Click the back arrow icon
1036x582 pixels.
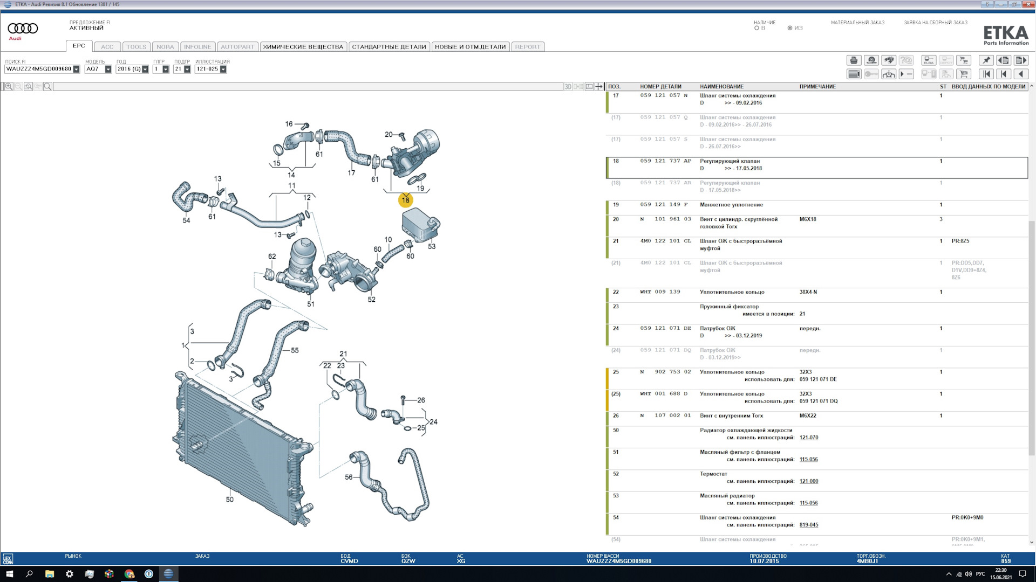click(1021, 74)
